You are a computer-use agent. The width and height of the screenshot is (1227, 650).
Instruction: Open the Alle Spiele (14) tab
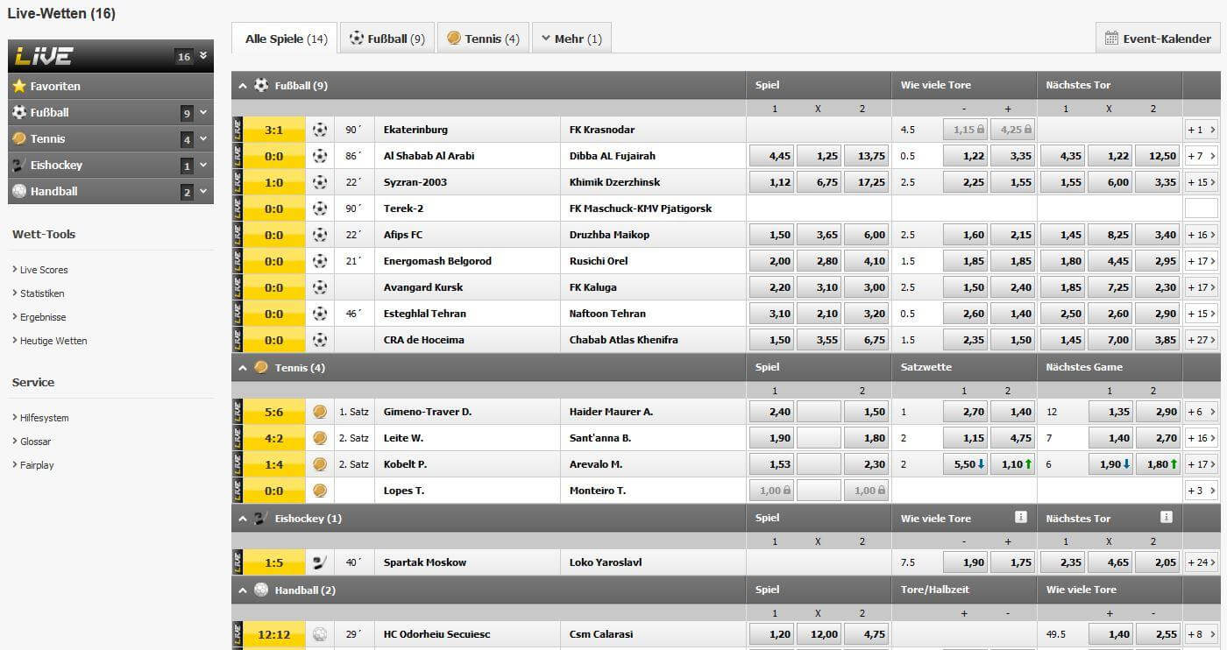[284, 39]
